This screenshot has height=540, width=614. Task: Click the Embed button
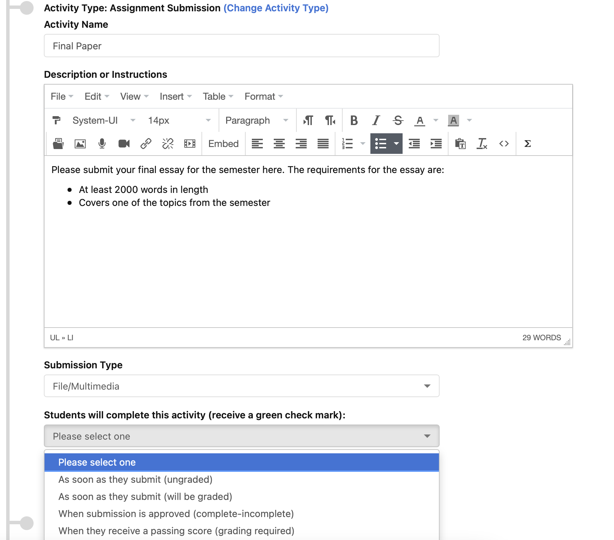[223, 144]
